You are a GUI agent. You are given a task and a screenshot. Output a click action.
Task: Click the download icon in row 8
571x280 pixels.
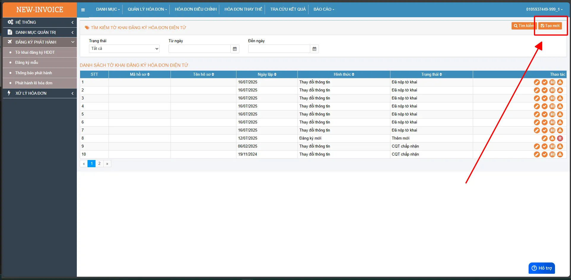coord(552,138)
